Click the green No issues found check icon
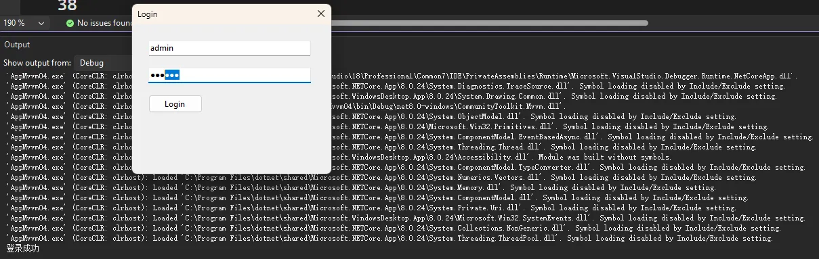Screen dimensions: 819x259 point(70,23)
